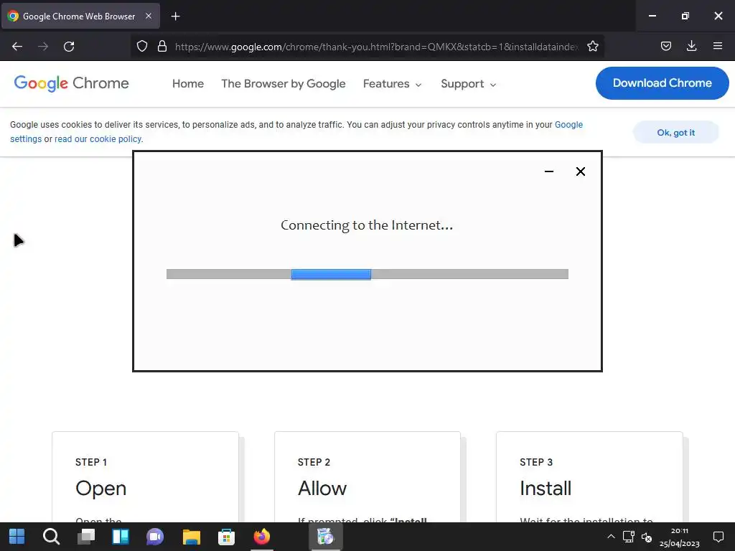View site security padlock info
This screenshot has height=551, width=735.
click(x=162, y=46)
